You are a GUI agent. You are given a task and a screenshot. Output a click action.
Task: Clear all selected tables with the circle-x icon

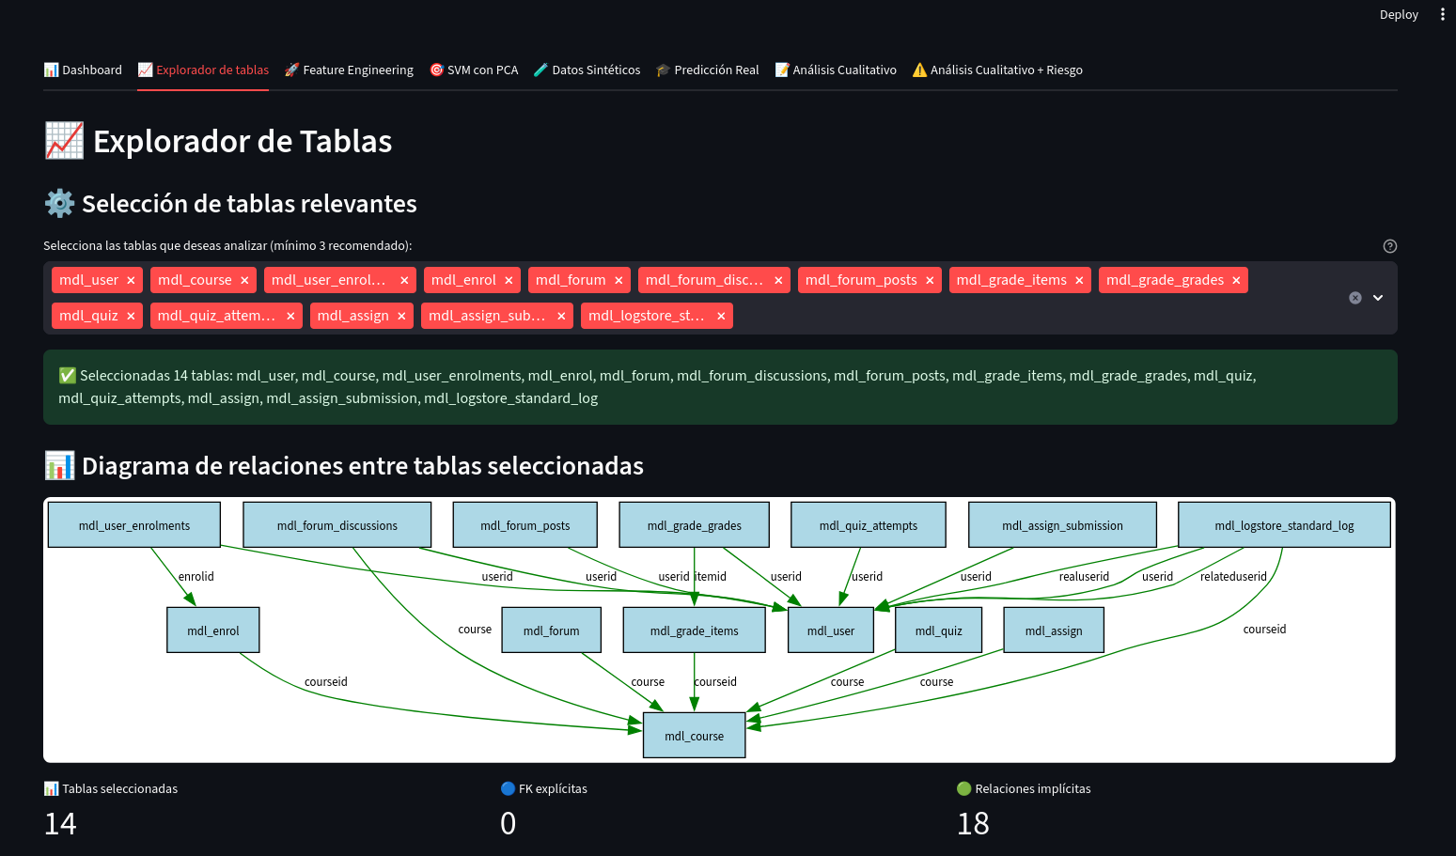[1354, 297]
